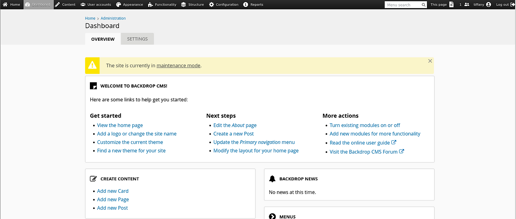The width and height of the screenshot is (516, 219).
Task: Click Add a logo or change site name
Action: [x=137, y=134]
